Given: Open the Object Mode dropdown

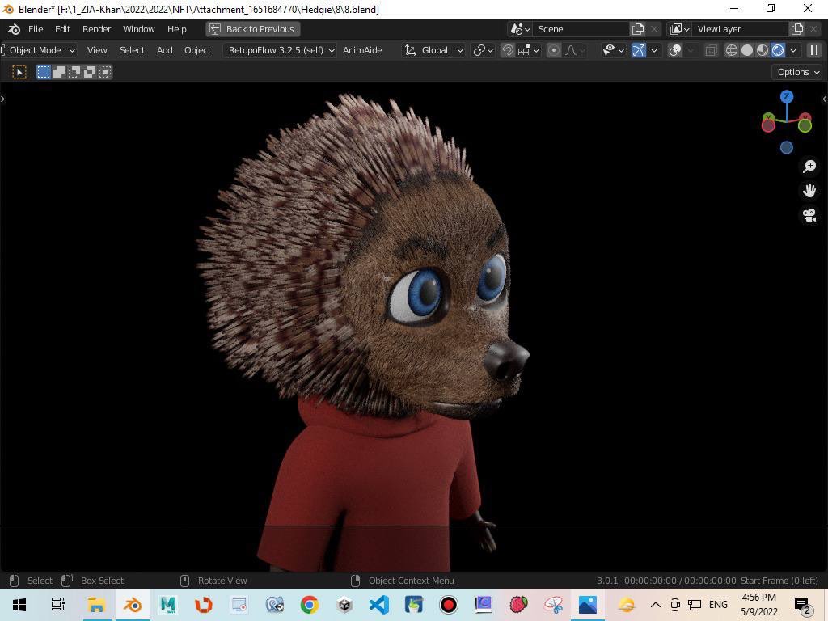Looking at the screenshot, I should [40, 50].
